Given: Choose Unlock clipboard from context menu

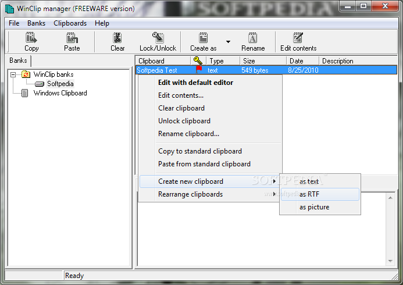Looking at the screenshot, I should point(211,121).
